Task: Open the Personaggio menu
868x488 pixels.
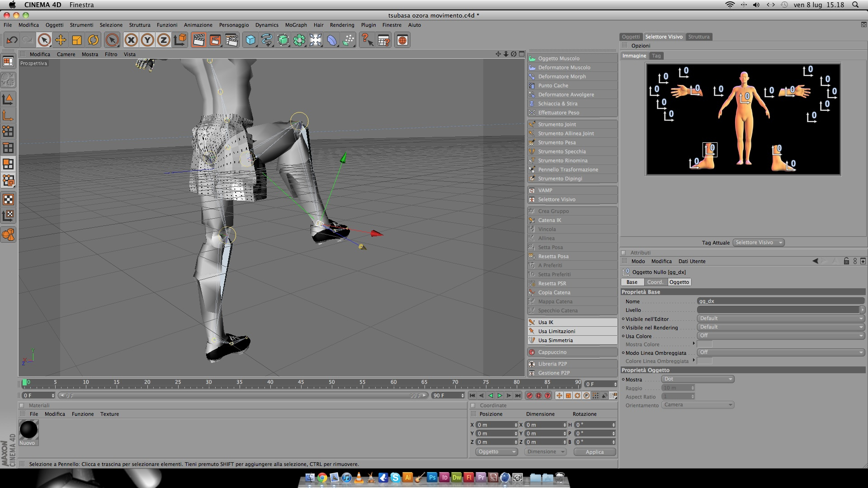Action: [234, 25]
